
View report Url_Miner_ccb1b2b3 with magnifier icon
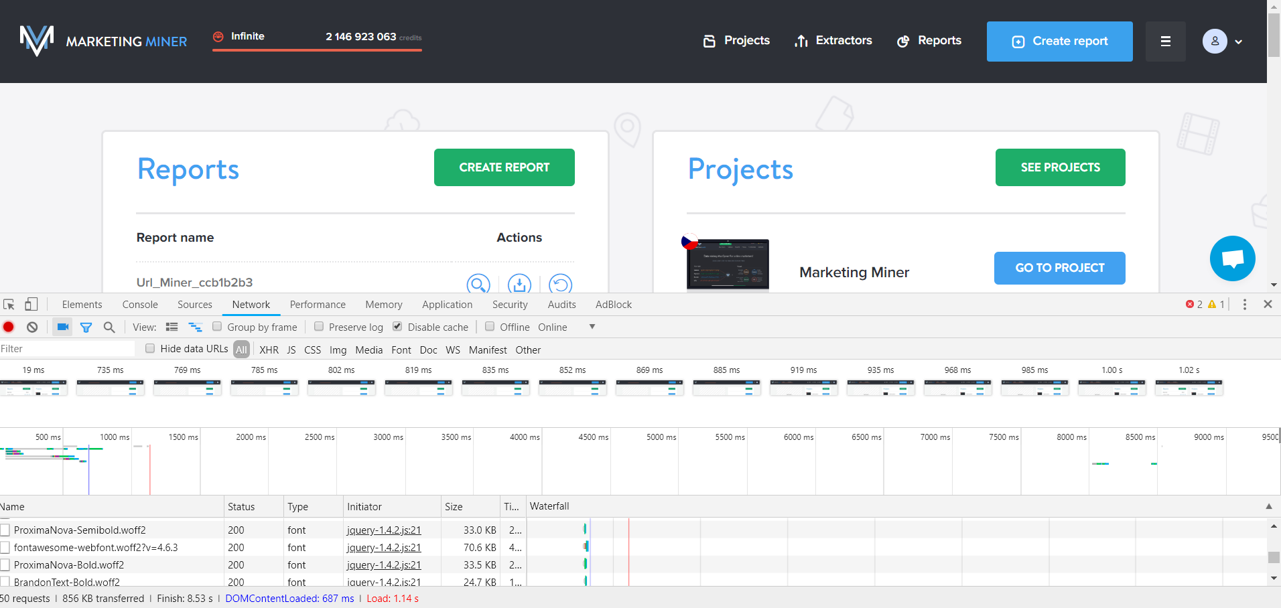[x=478, y=285]
